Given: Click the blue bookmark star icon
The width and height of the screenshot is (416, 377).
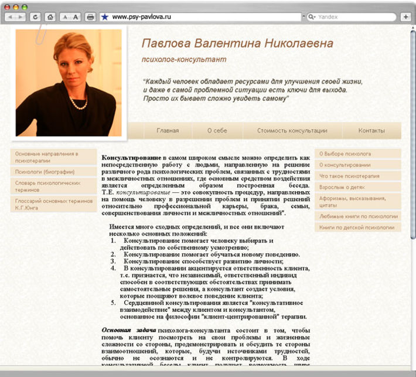Looking at the screenshot, I should tap(105, 17).
